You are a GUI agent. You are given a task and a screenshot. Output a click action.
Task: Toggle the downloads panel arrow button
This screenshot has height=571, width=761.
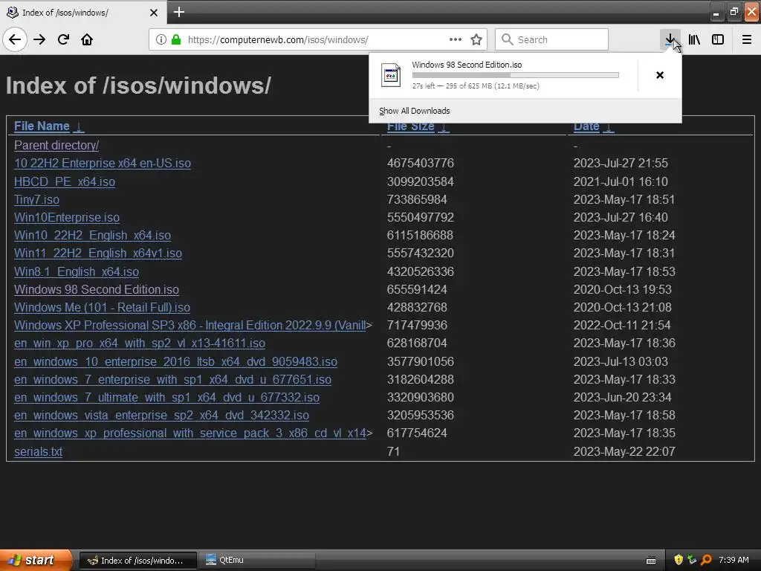[x=670, y=39]
